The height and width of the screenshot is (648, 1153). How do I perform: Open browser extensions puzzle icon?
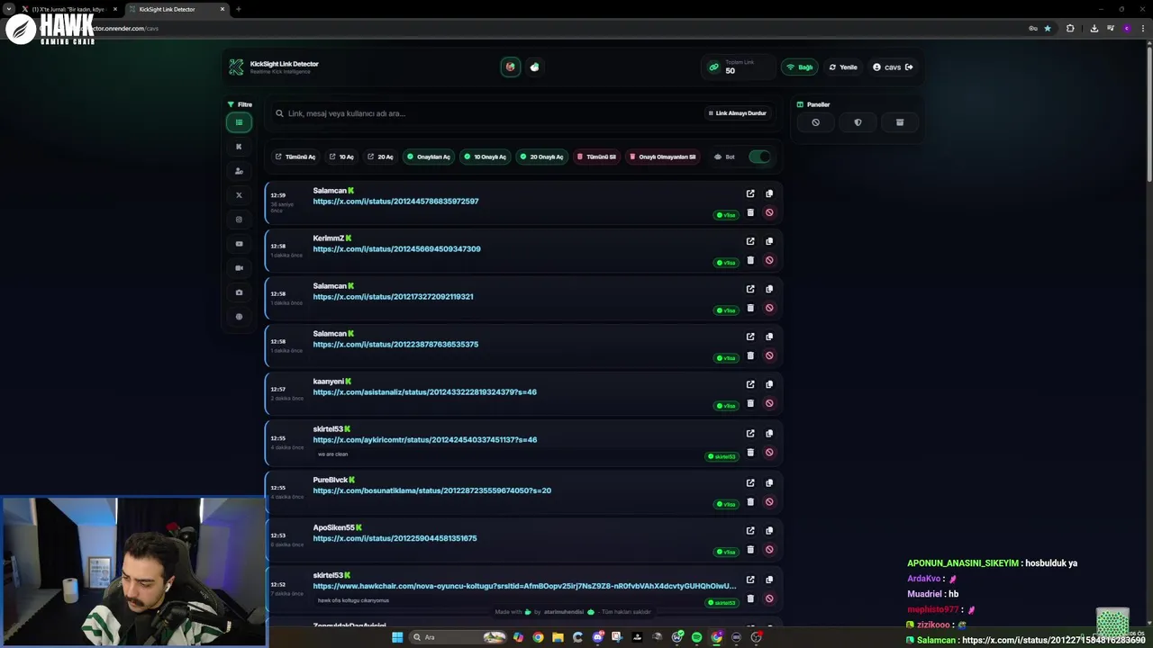click(1070, 28)
